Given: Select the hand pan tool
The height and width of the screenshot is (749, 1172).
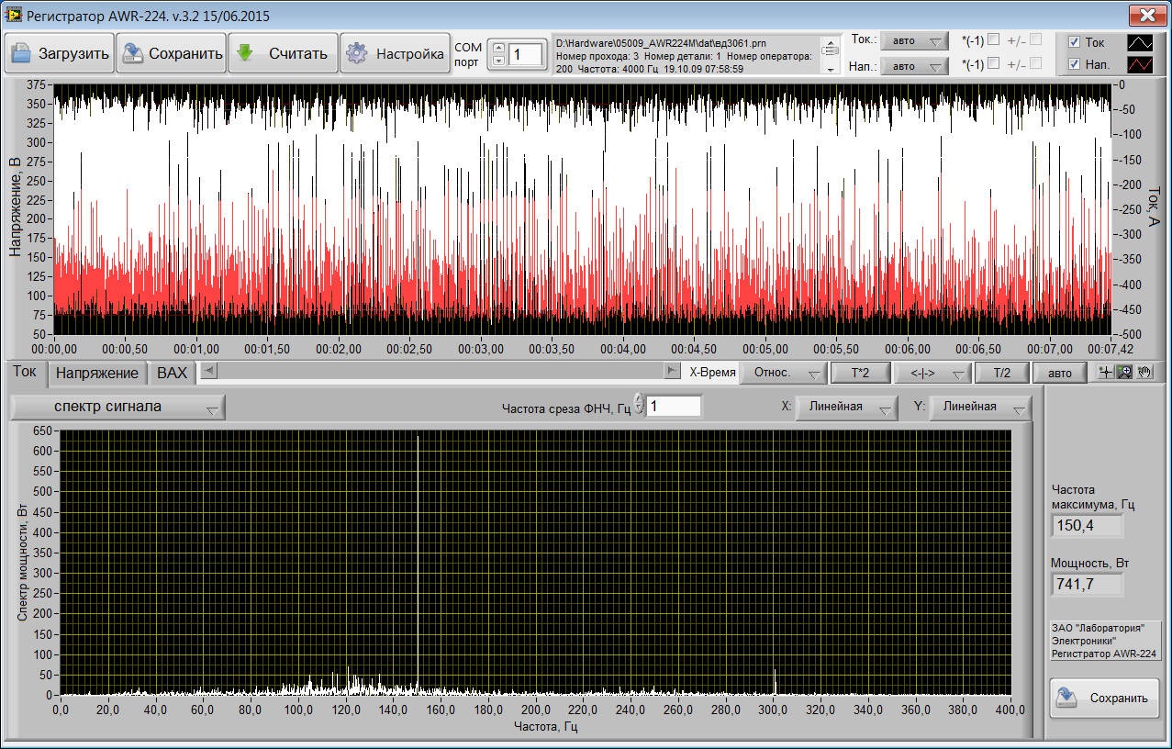Looking at the screenshot, I should coord(1144,373).
